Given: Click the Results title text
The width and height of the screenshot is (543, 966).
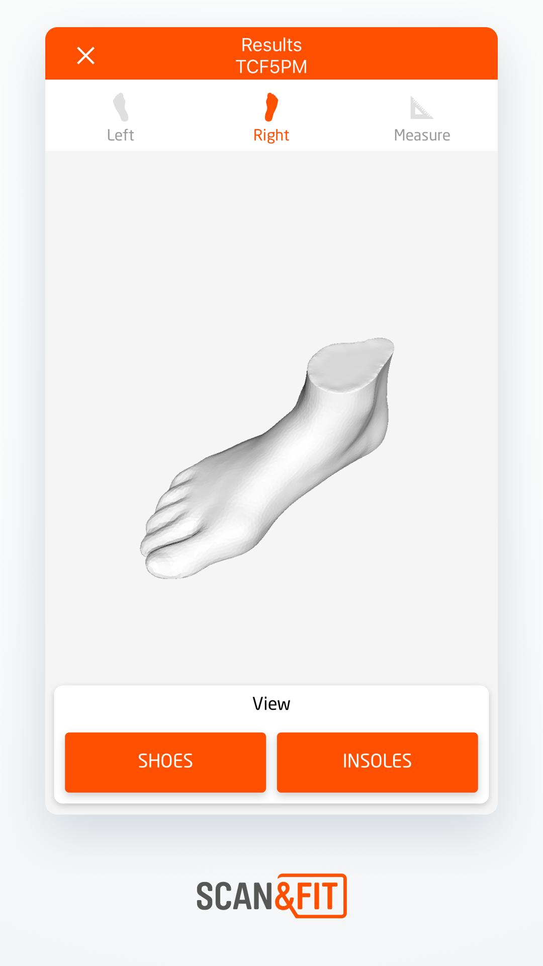Looking at the screenshot, I should (x=271, y=45).
